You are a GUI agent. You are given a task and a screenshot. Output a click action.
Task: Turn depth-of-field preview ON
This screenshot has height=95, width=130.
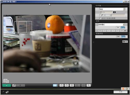point(118,37)
